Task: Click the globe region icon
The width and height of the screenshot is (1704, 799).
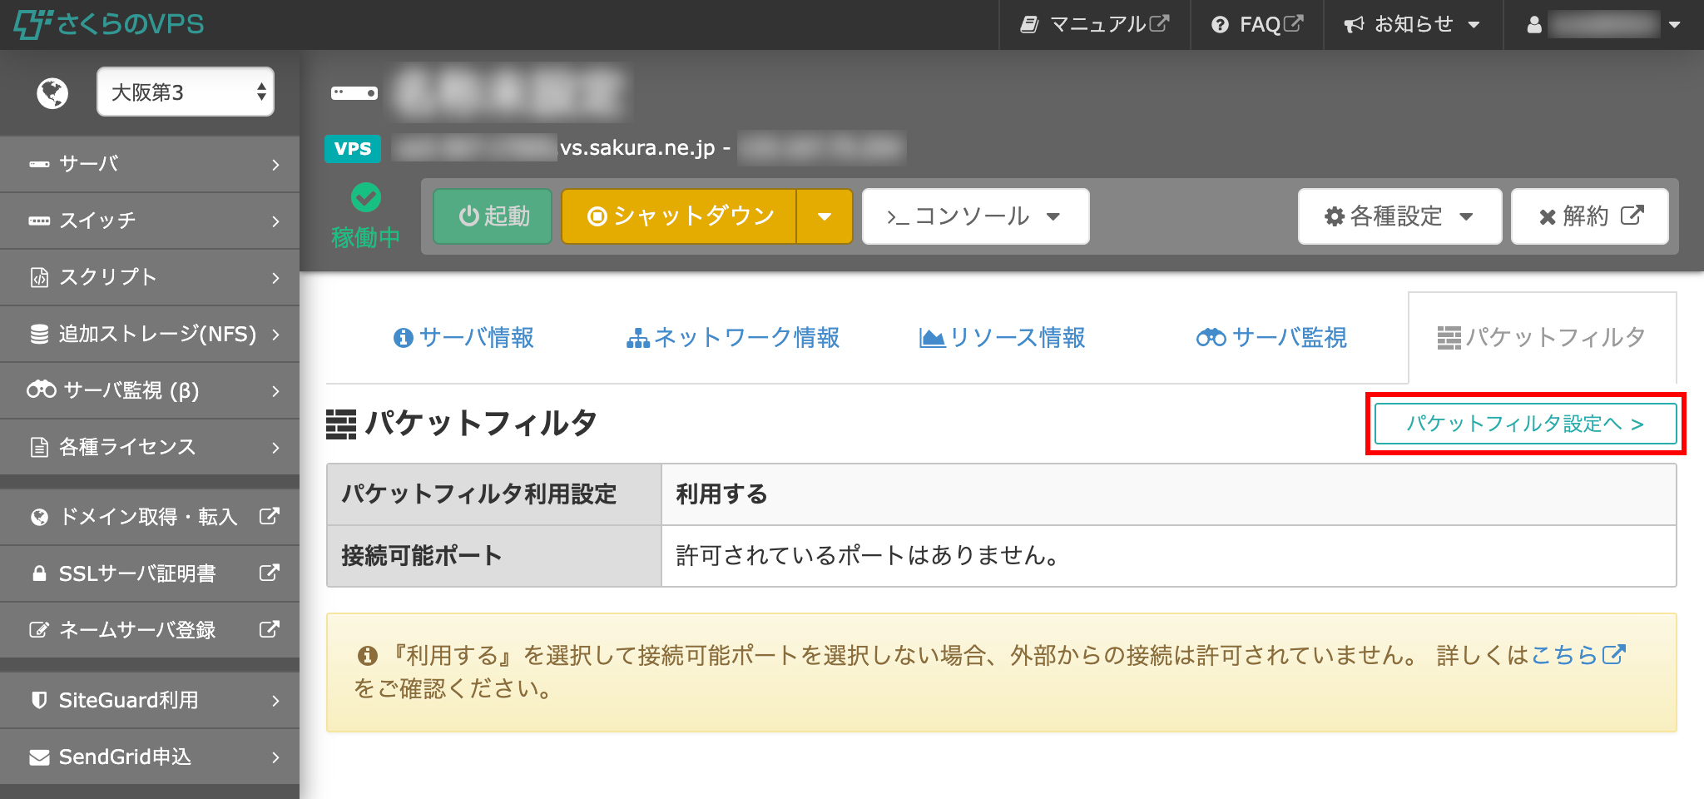Action: (x=52, y=92)
